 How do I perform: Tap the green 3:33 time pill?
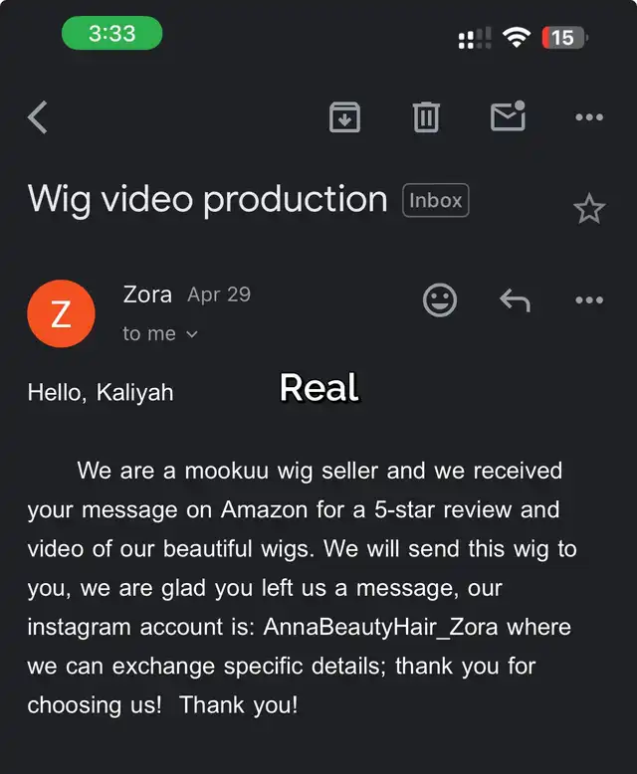[x=112, y=33]
